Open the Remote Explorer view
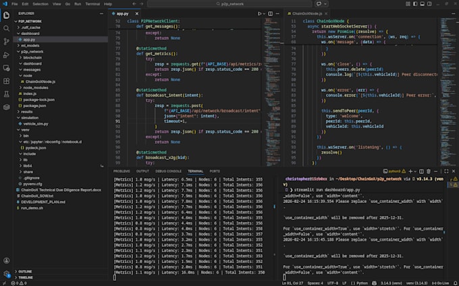This screenshot has height=286, width=459. coord(6,68)
